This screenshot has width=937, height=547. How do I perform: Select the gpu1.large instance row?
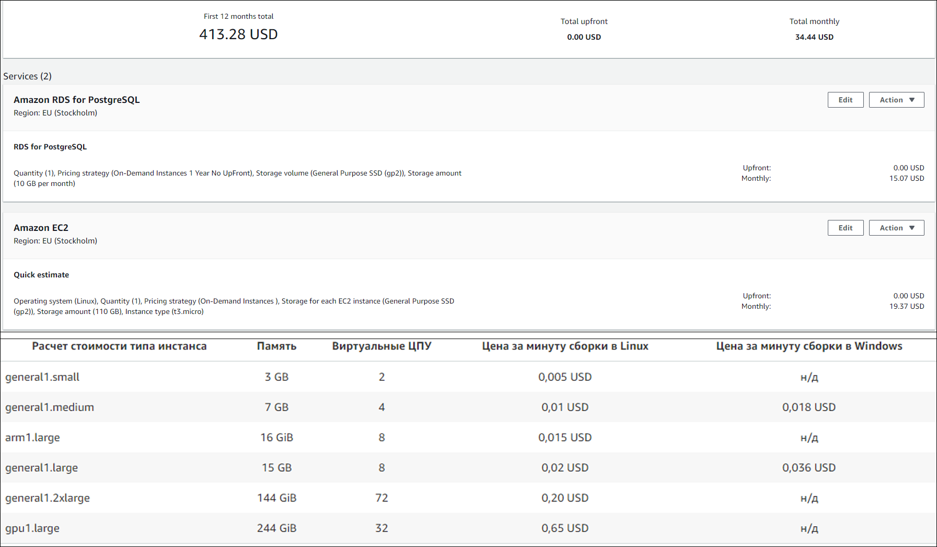point(468,528)
